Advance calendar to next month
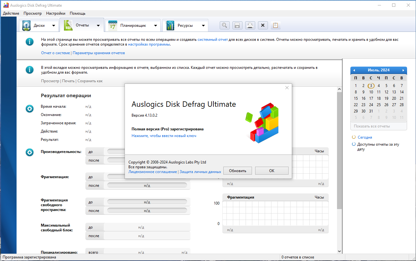The image size is (416, 261). [x=403, y=70]
